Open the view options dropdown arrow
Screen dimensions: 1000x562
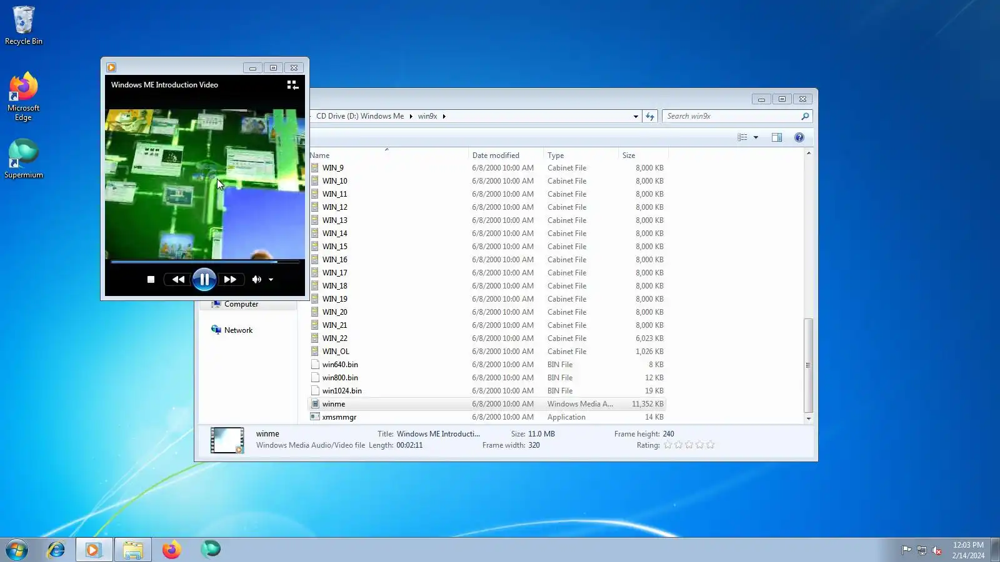756,137
